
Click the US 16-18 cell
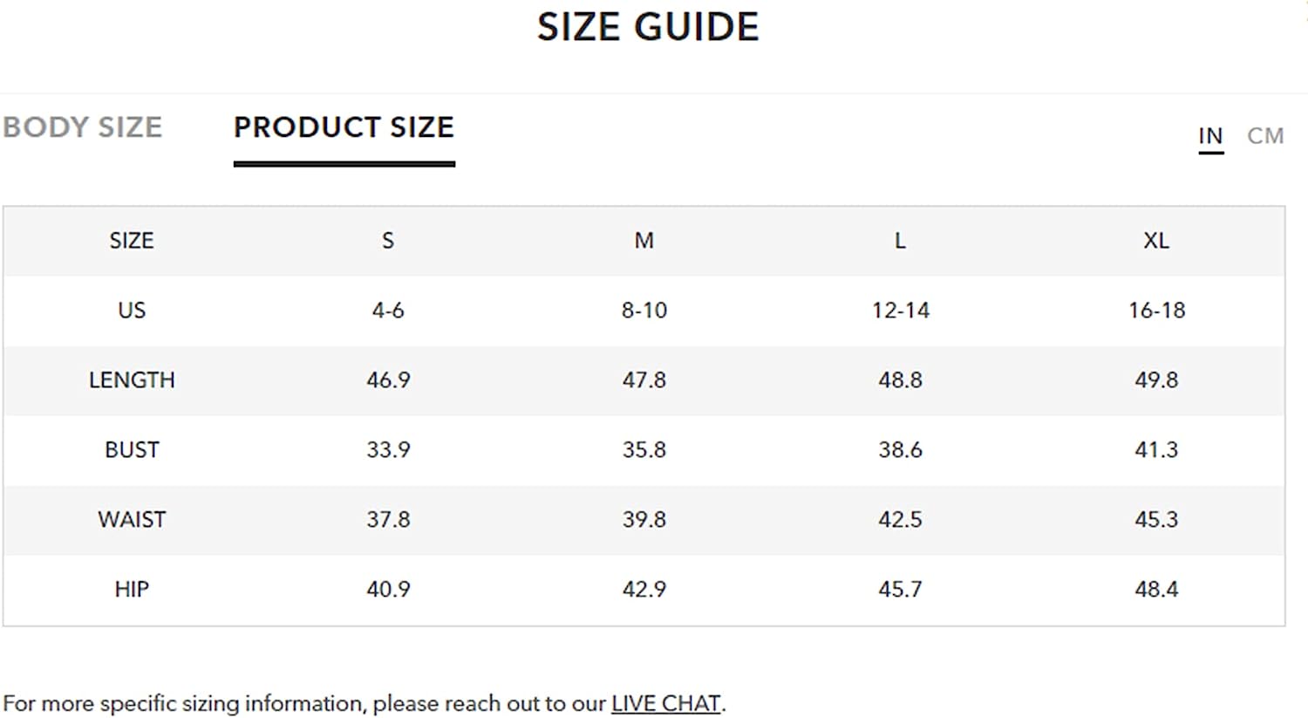coord(1156,311)
